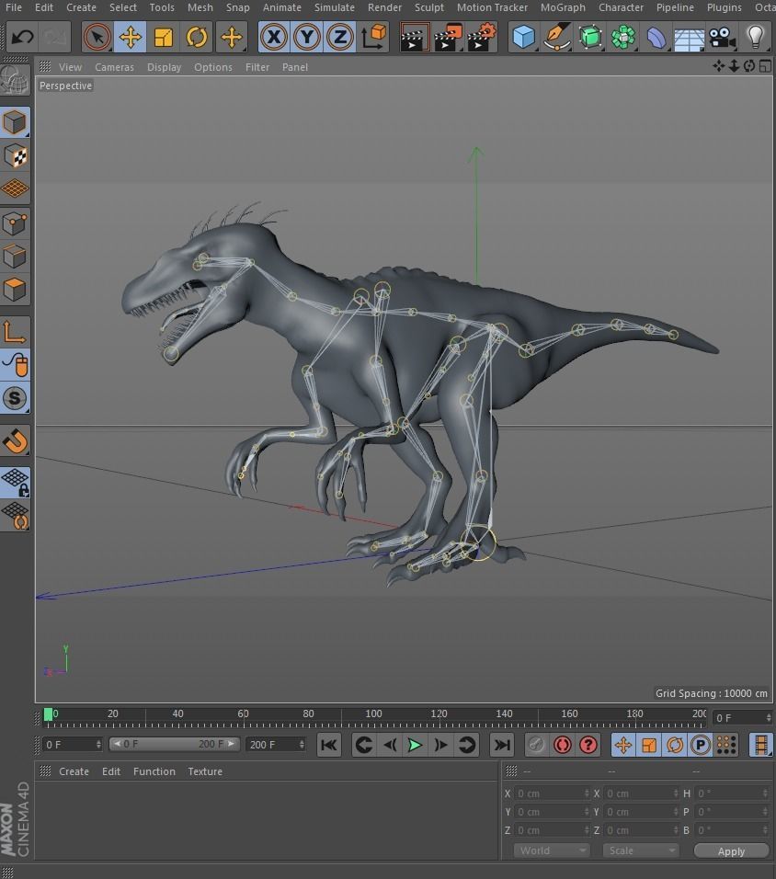Switch to Polygons mode
This screenshot has height=879, width=776.
click(15, 291)
